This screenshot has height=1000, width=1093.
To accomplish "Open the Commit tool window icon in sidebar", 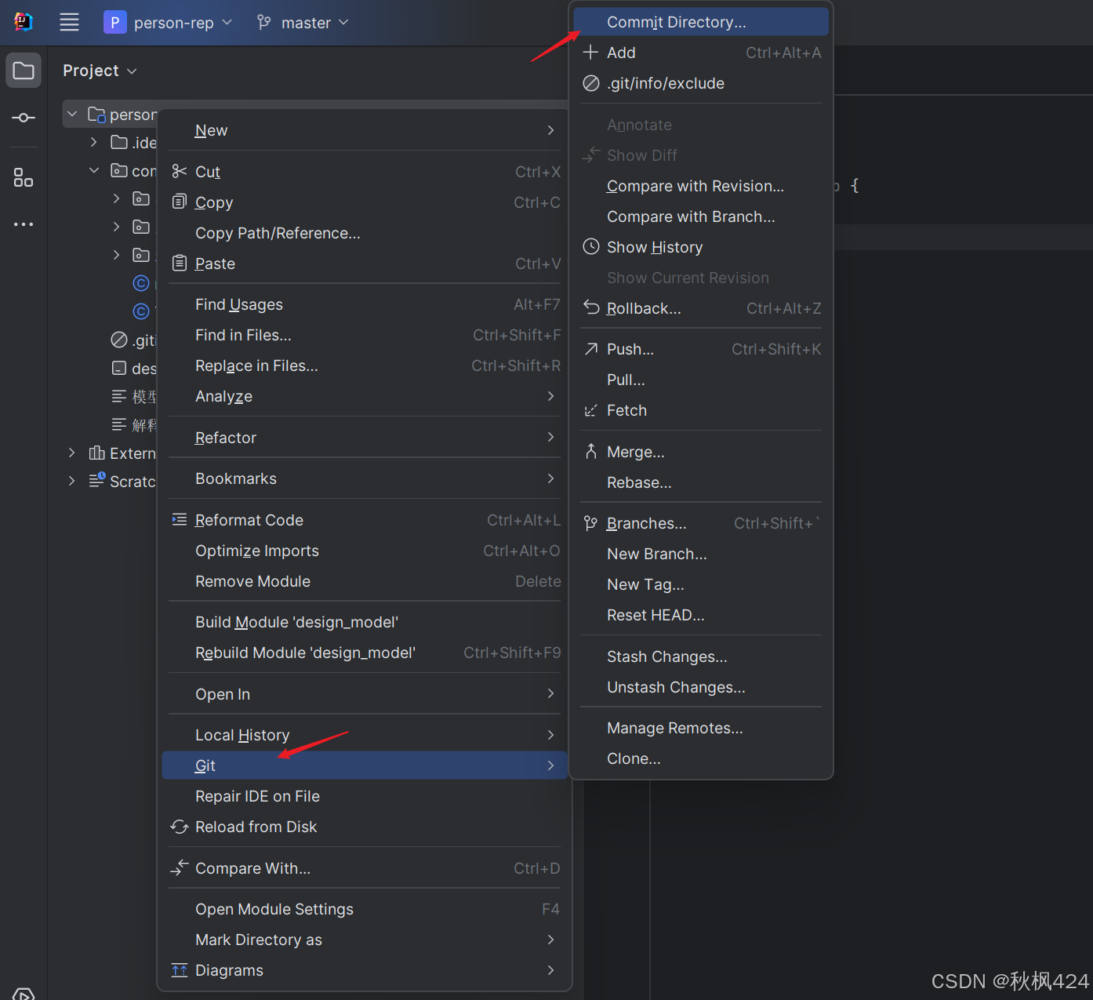I will point(23,117).
